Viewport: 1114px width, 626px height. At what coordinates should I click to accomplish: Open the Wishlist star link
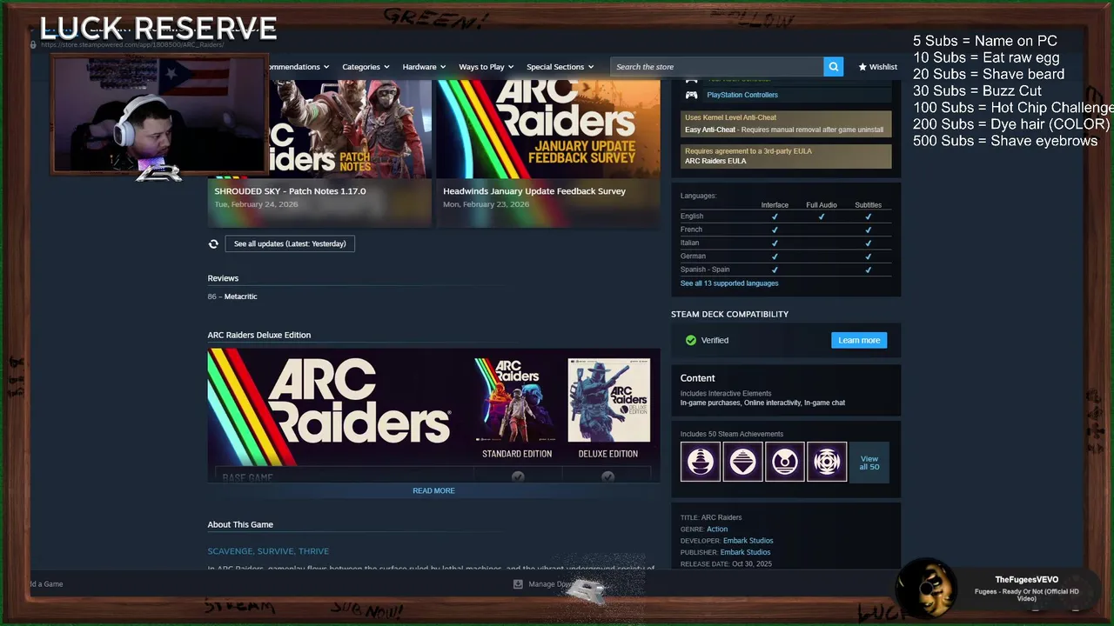877,67
